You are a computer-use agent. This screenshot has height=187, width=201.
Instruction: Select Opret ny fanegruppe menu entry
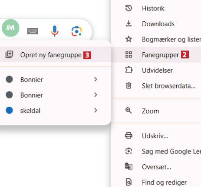(56, 55)
